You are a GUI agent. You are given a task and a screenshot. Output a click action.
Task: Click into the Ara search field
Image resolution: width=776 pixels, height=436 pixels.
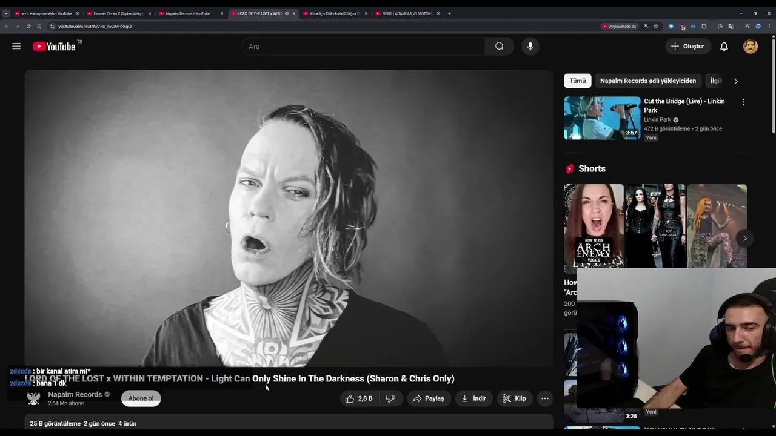click(364, 46)
